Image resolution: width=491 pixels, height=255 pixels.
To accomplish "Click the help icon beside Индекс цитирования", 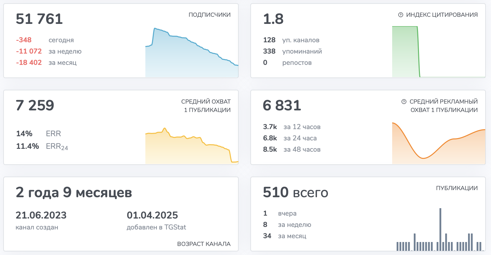I will (x=401, y=15).
